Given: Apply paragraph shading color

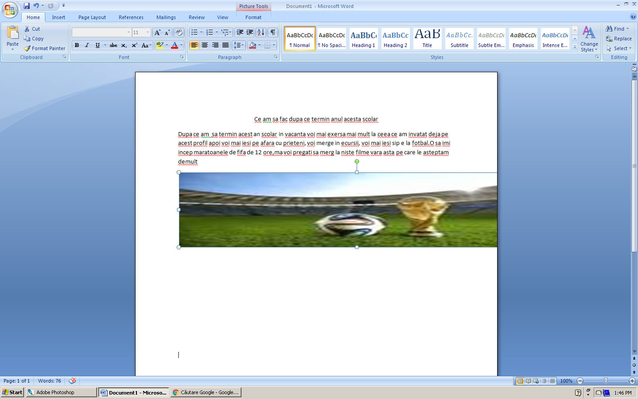Looking at the screenshot, I should (x=253, y=45).
